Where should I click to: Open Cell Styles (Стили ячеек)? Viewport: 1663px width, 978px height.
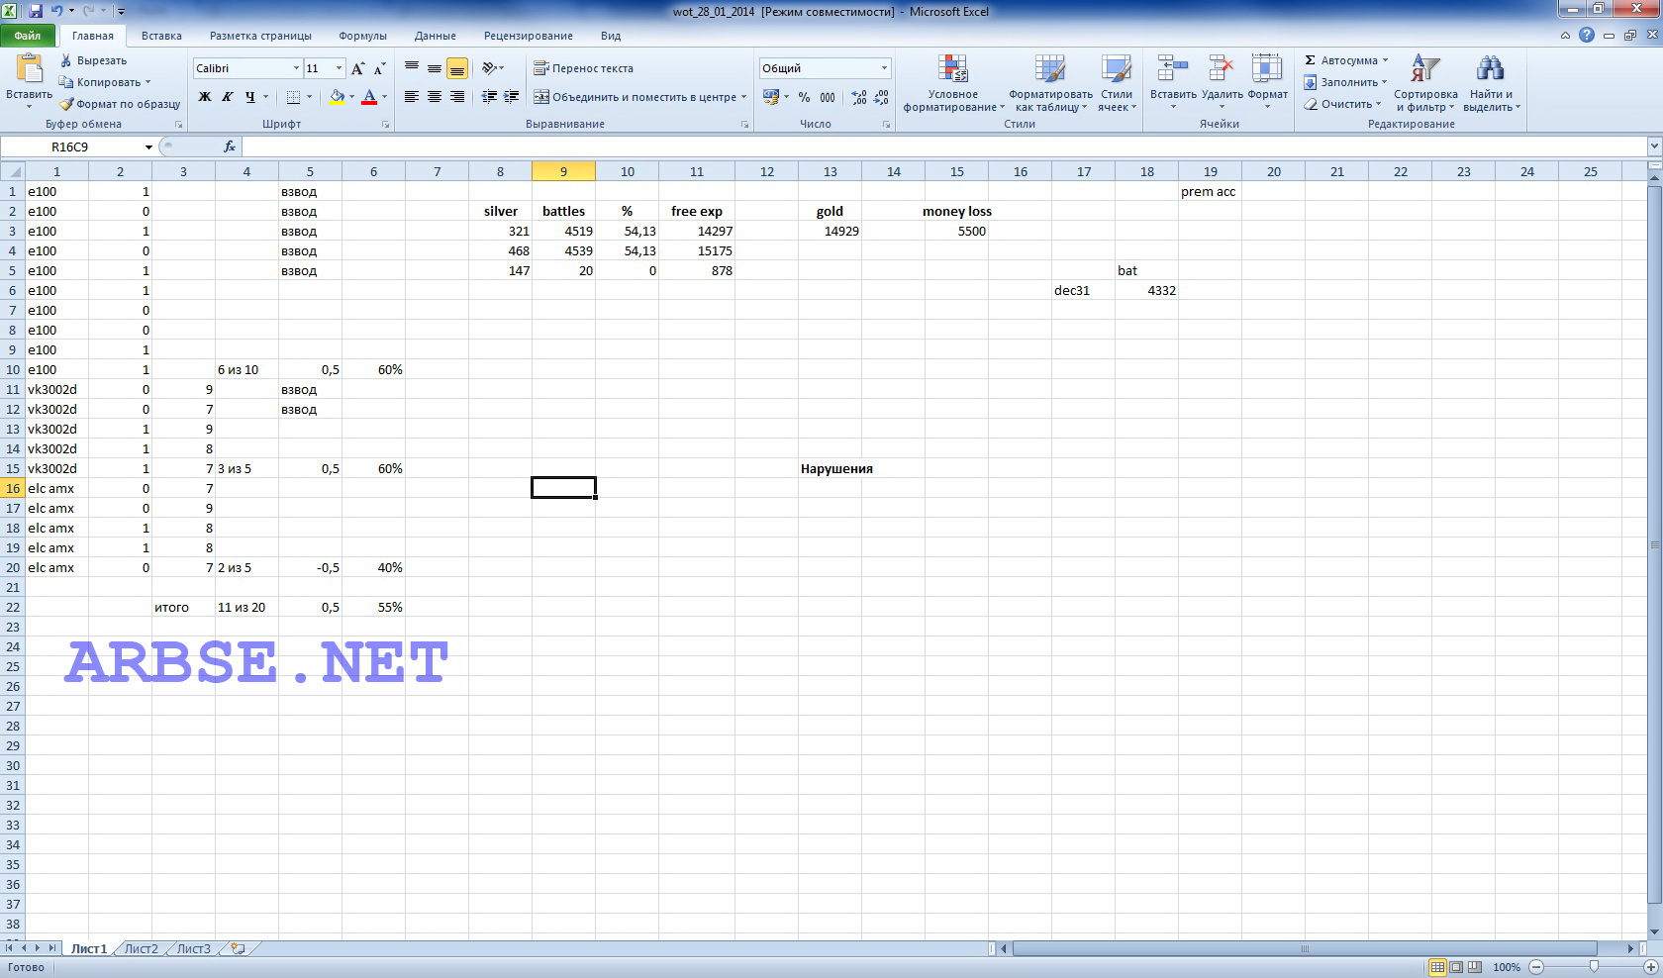(1116, 83)
